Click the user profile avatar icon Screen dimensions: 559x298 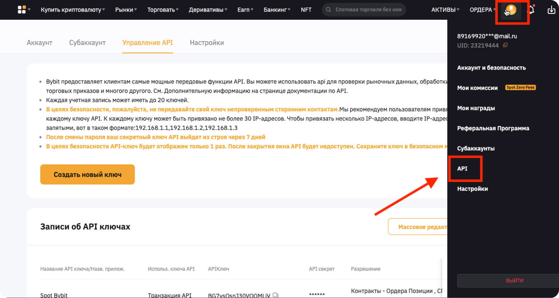511,10
